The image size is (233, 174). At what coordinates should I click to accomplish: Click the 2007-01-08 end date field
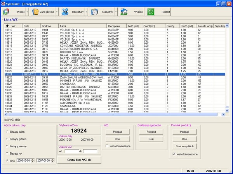click(43, 160)
